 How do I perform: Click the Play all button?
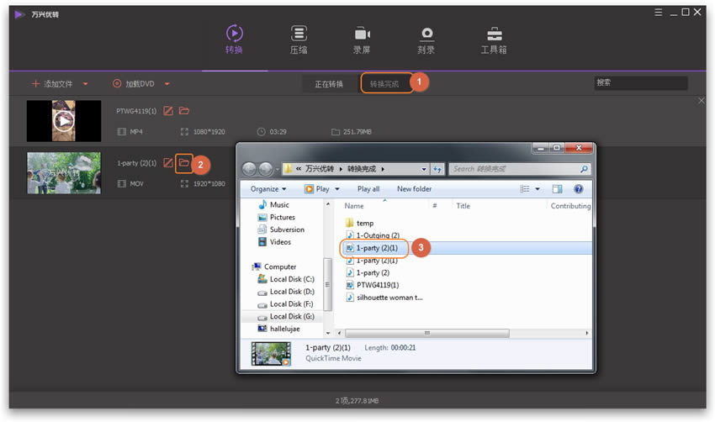pos(368,189)
